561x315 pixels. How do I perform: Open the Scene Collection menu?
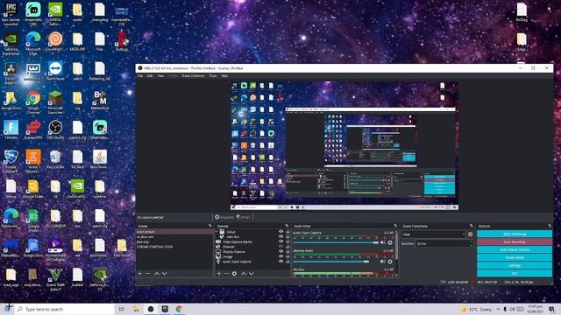(193, 76)
